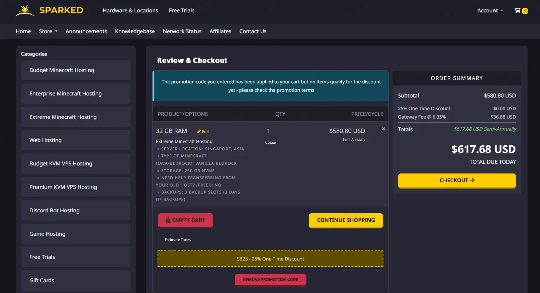Viewport: 540px width, 293px height.
Task: Visit the Hardware & Locations page
Action: (x=130, y=11)
